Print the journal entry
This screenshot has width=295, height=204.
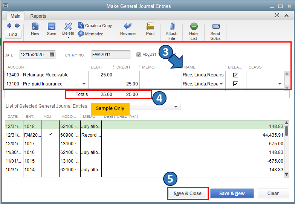pyautogui.click(x=150, y=29)
